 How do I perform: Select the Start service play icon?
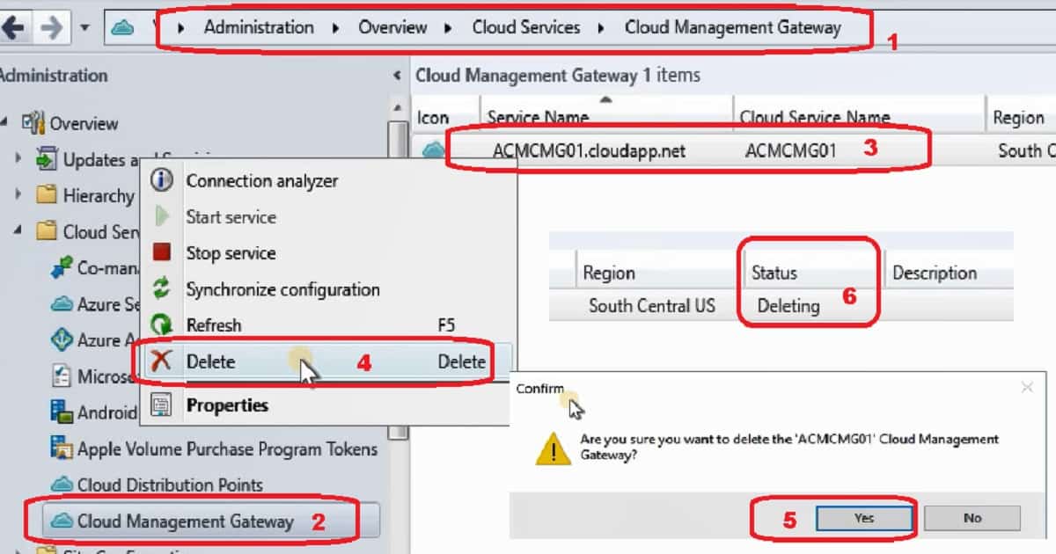(x=162, y=216)
